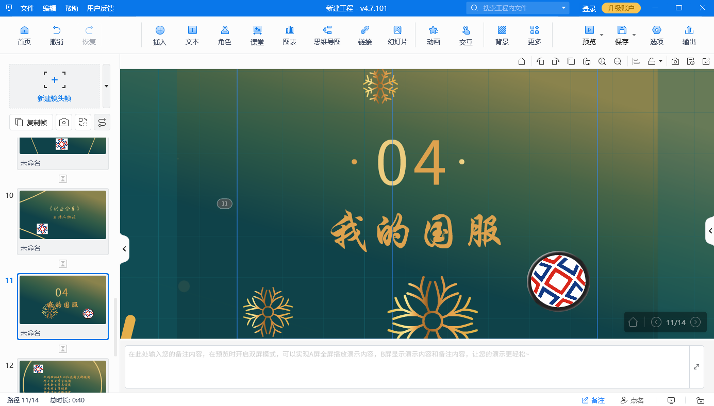Expand the right side panel
Screen dimensions: 714x406
pyautogui.click(x=710, y=231)
